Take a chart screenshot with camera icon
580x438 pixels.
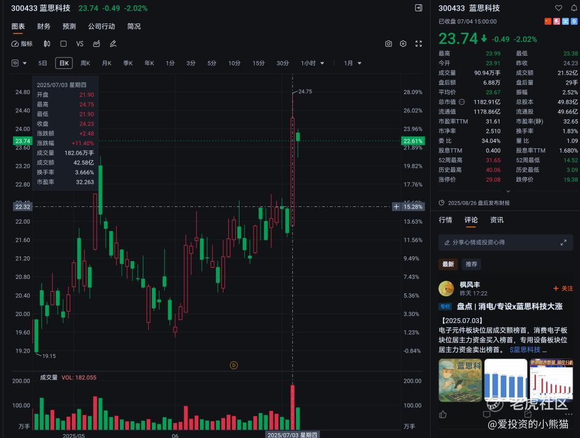(x=388, y=44)
